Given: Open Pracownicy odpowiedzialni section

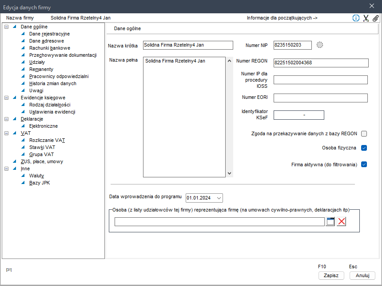Looking at the screenshot, I should (59, 76).
